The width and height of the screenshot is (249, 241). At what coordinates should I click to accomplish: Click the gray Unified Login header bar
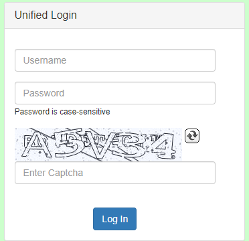(124, 15)
